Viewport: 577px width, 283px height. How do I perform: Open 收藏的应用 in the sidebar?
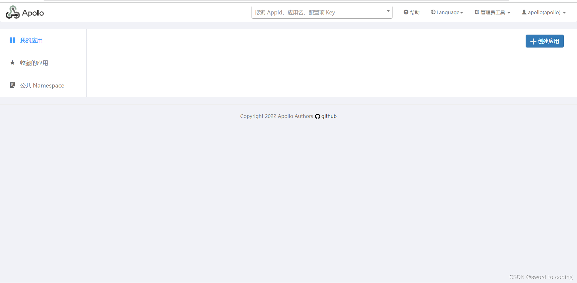[34, 63]
